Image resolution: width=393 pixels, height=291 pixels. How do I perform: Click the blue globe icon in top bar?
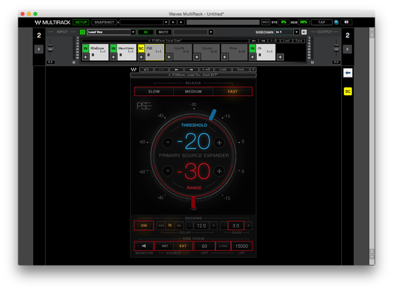pyautogui.click(x=337, y=22)
